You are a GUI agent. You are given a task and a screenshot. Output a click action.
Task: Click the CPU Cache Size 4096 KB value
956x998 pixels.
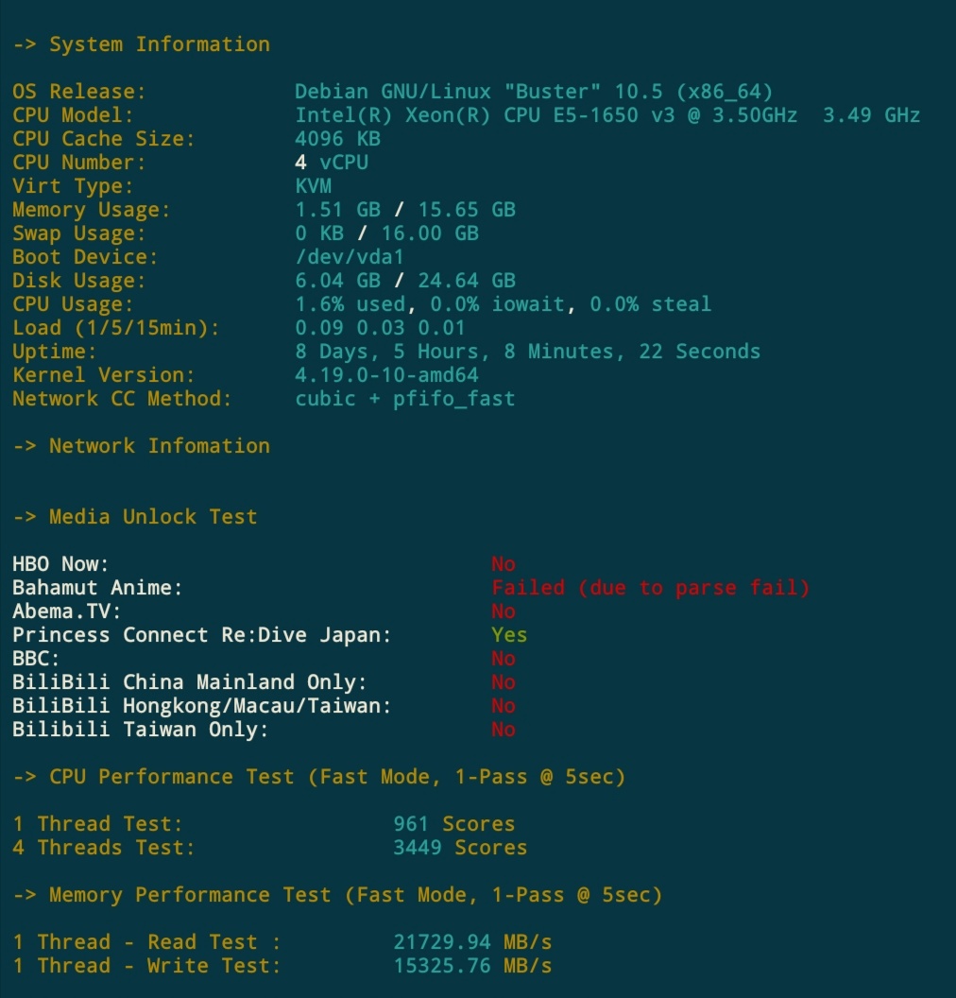click(339, 139)
